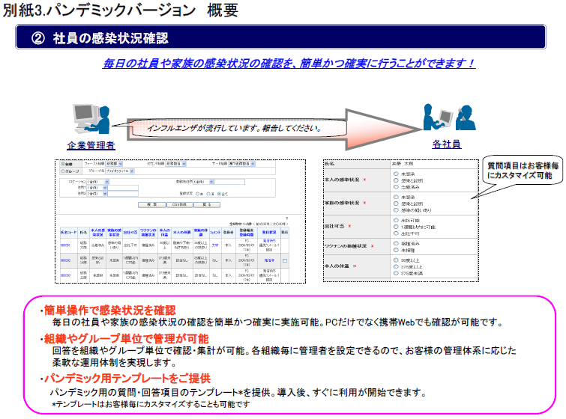Image resolution: width=566 pixels, height=419 pixels.
Task: Select 1週間以内に可能 under 出社可否
Action: [396, 227]
